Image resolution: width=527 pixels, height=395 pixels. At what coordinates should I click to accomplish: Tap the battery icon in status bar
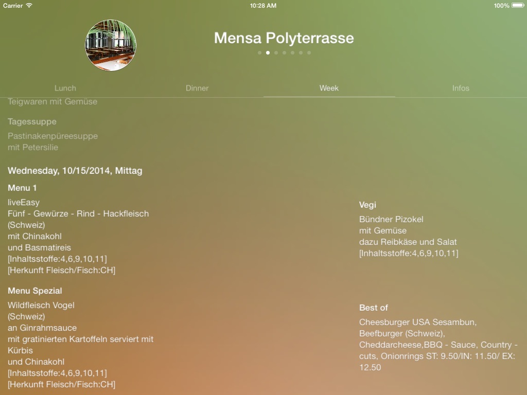click(518, 5)
